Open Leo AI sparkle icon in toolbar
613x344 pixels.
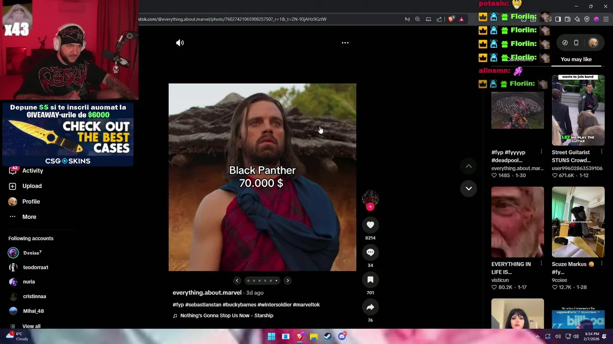[577, 19]
